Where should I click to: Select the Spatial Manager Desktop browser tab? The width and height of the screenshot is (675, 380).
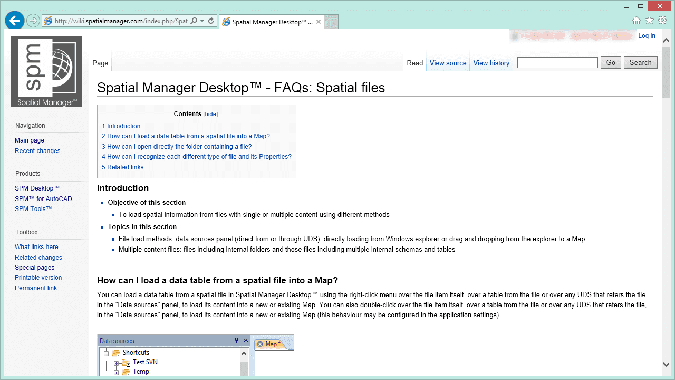click(x=271, y=22)
